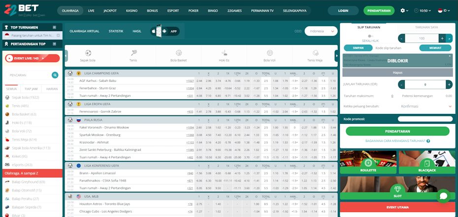458x217 pixels.
Task: Open the clock time selector showing 10:50
Action: pos(423,10)
